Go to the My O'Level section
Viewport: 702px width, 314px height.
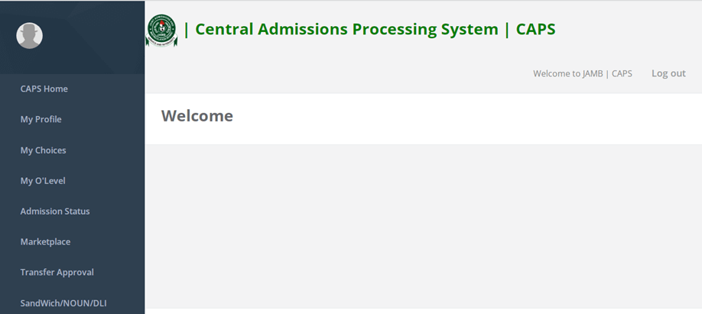[x=43, y=181]
